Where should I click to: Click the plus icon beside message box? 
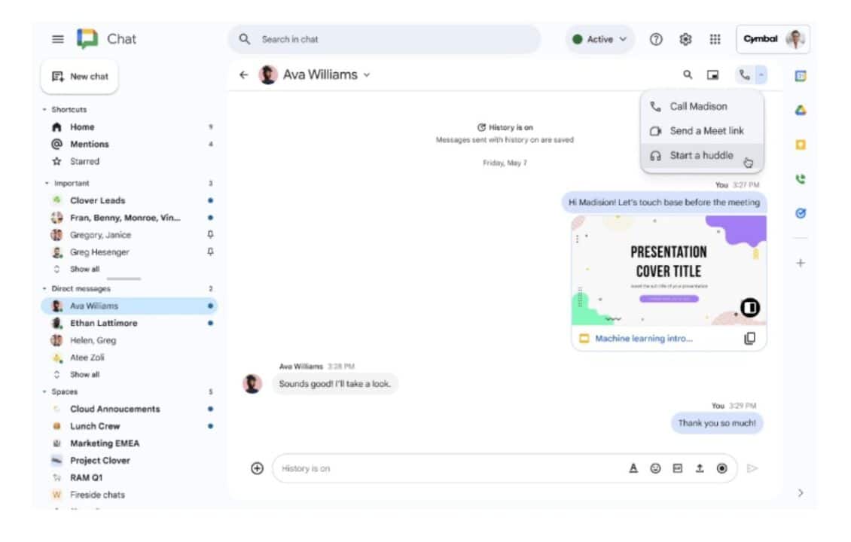coord(257,468)
